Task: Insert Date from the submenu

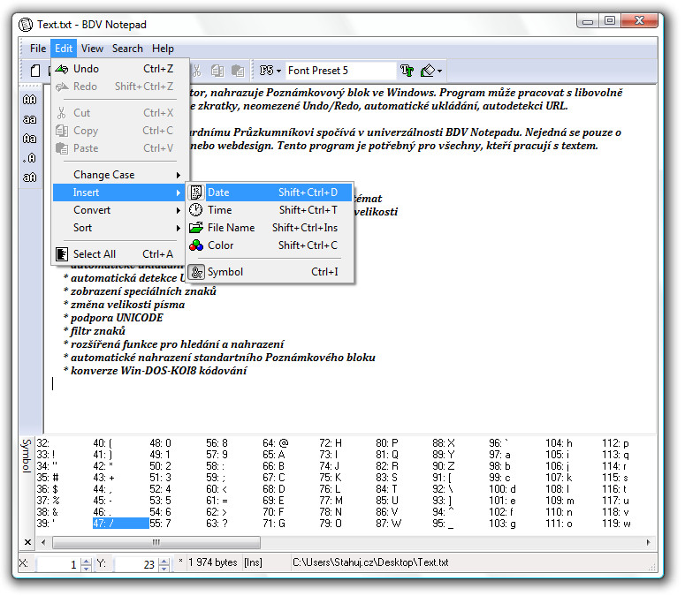Action: (270, 192)
